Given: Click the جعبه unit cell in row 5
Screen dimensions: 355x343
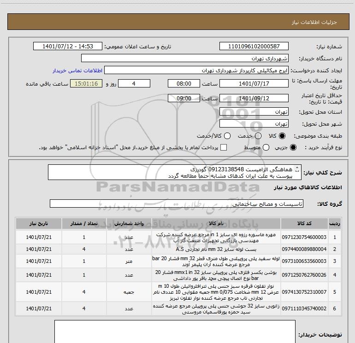Looking at the screenshot, I should pyautogui.click(x=129, y=292).
